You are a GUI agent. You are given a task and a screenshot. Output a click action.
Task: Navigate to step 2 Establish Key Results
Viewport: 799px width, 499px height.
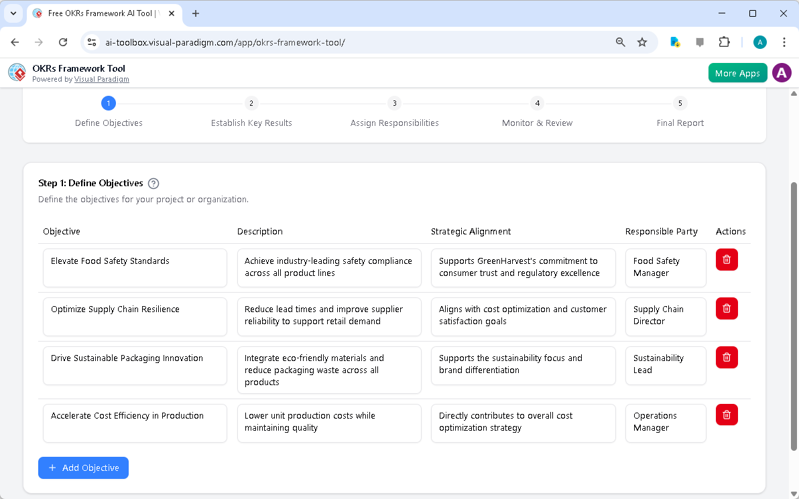coord(251,103)
